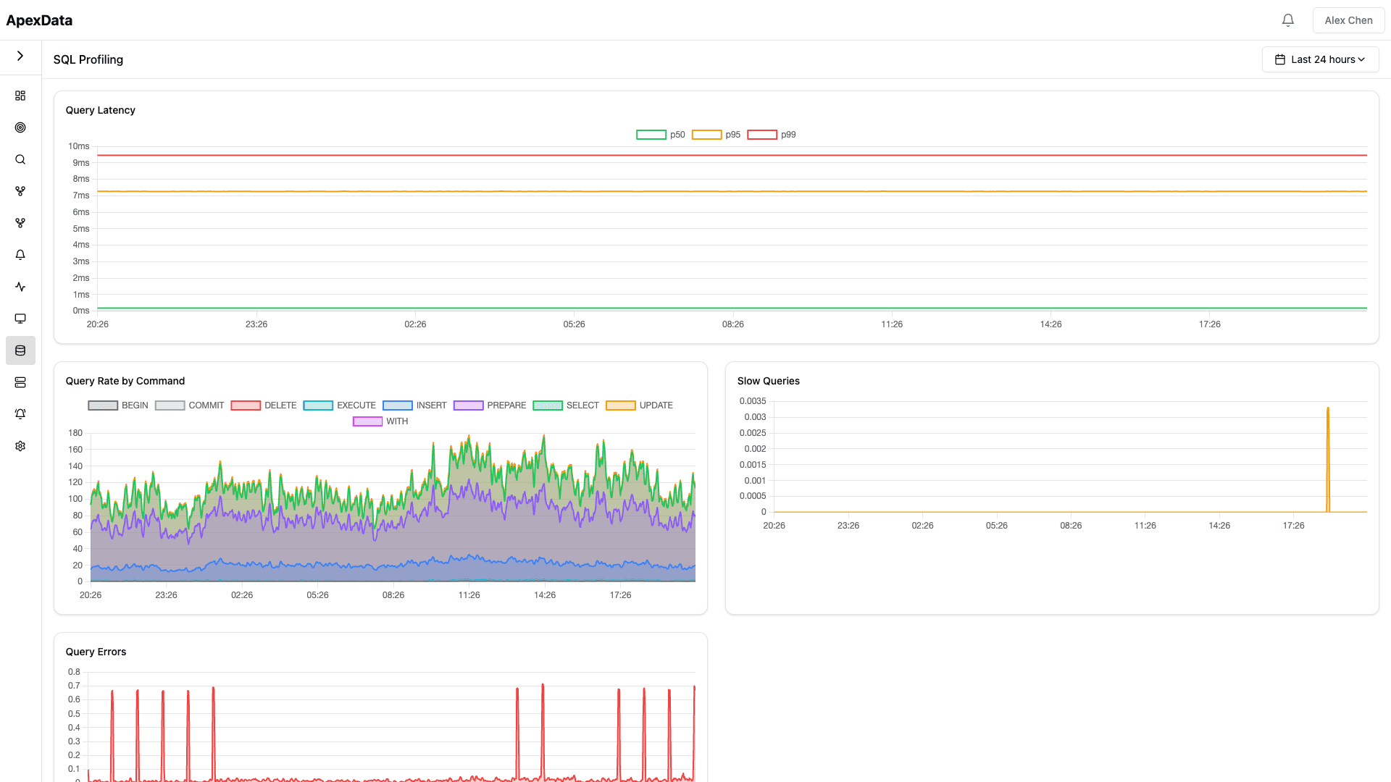Click the SQL Profiling page title
This screenshot has height=782, width=1391.
pyautogui.click(x=88, y=59)
